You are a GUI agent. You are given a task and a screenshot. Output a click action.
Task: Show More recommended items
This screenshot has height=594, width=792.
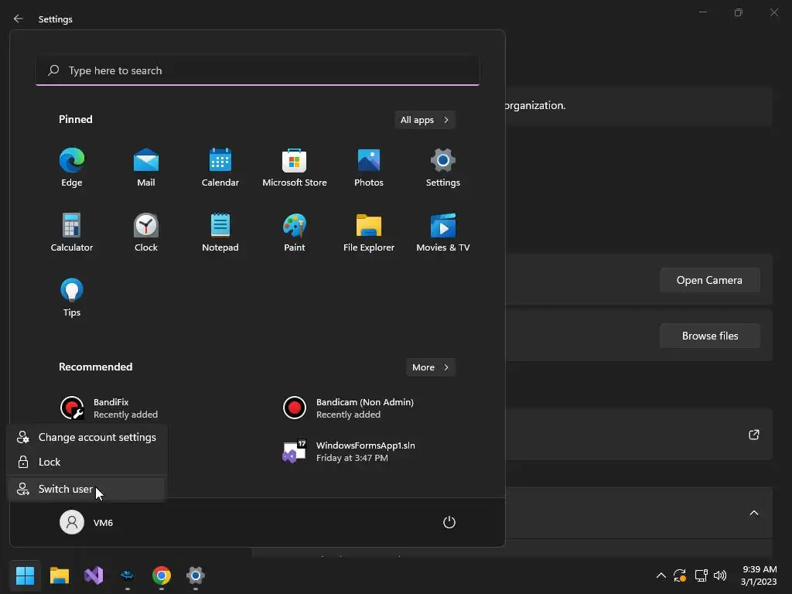tap(430, 367)
